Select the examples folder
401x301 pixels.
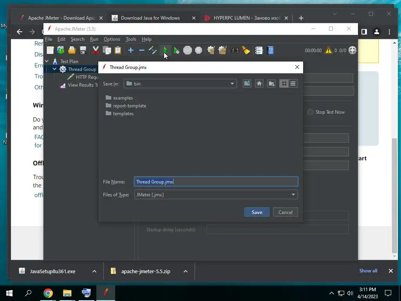(119, 98)
